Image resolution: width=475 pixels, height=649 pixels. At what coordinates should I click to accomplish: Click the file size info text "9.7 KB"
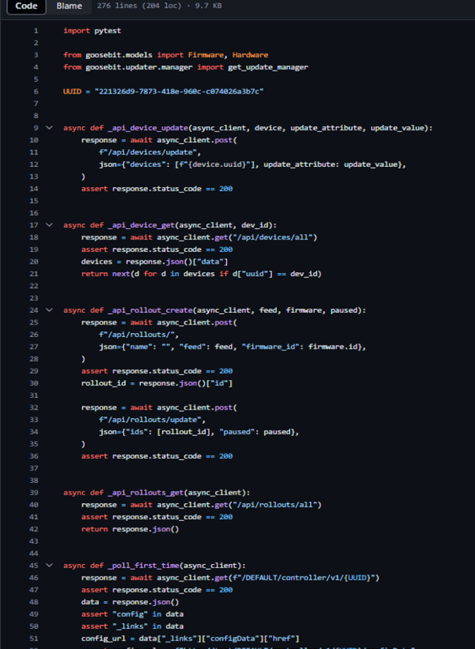point(210,6)
